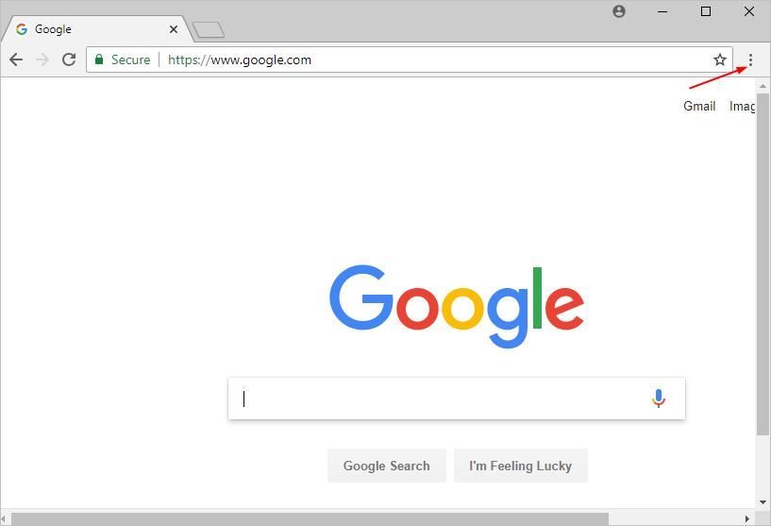Open the Chrome three-dot menu
This screenshot has height=526, width=771.
coord(750,59)
